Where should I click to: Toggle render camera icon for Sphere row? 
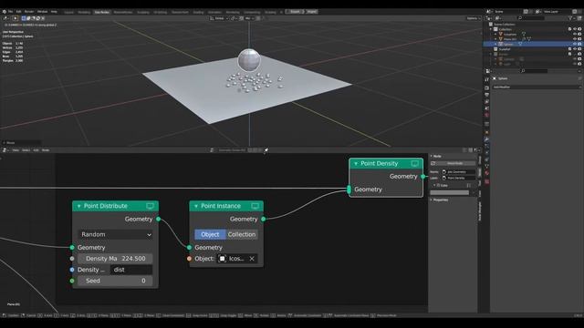579,44
